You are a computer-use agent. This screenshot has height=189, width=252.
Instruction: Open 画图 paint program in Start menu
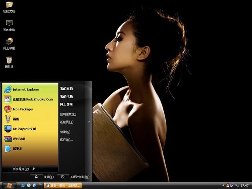[x=30, y=119]
